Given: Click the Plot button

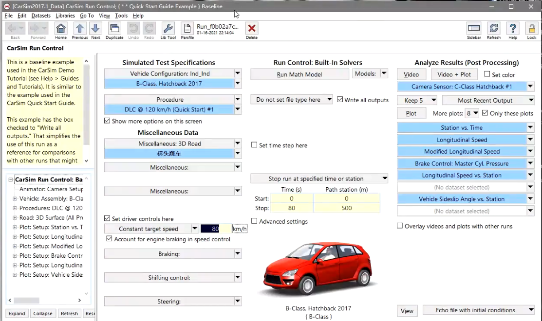Looking at the screenshot, I should point(411,113).
